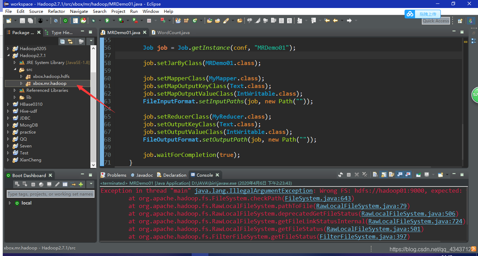Click the New Java Package icon
478x256 pixels.
(x=186, y=21)
